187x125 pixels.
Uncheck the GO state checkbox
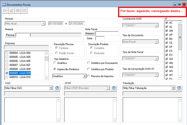coord(167,59)
